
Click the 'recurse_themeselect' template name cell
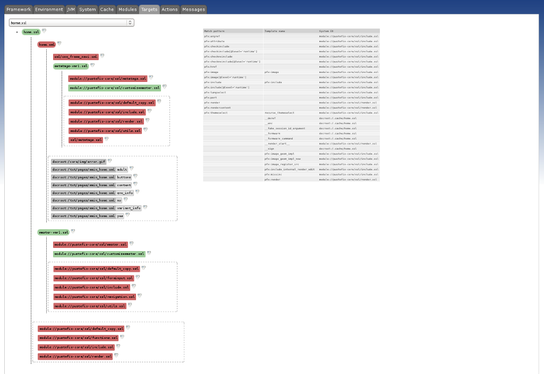pos(291,113)
